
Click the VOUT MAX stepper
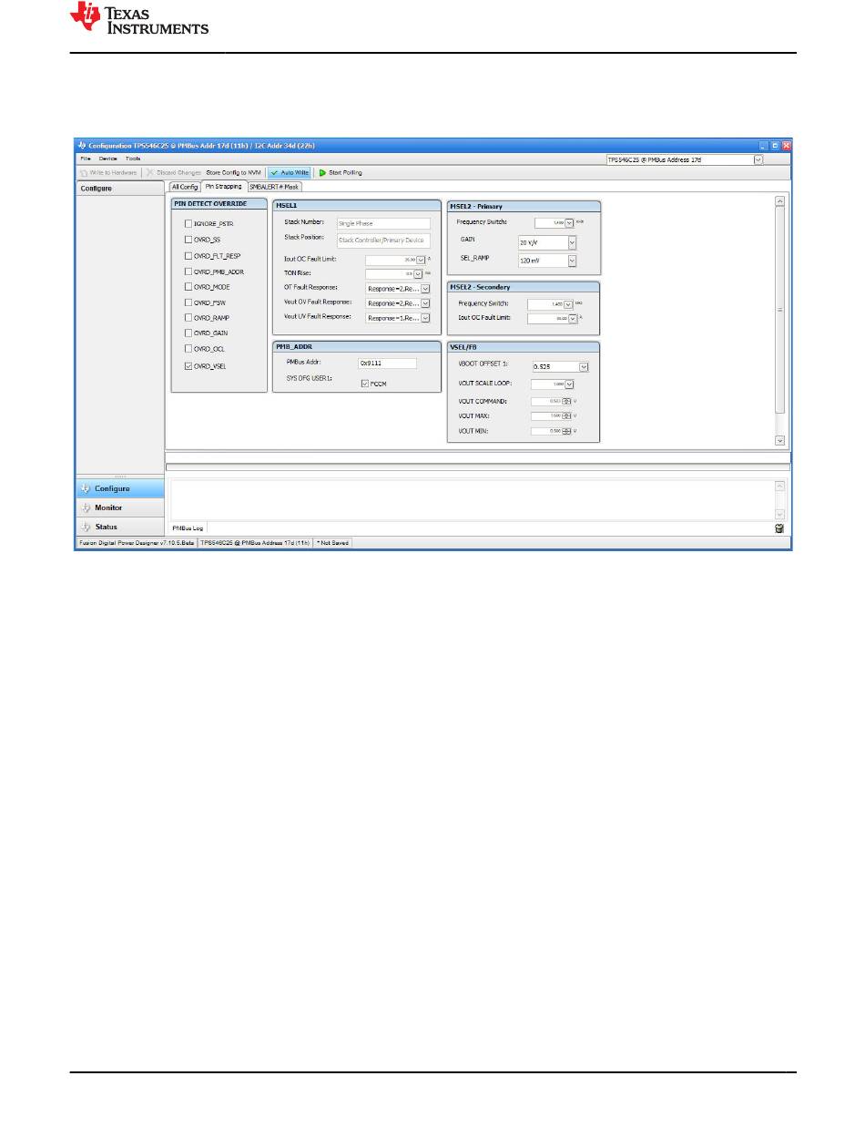pyautogui.click(x=567, y=416)
